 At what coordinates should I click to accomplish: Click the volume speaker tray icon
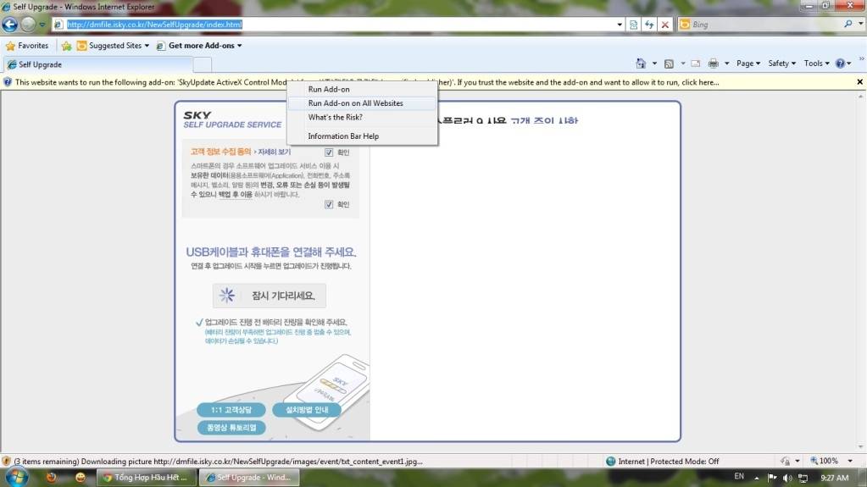pyautogui.click(x=787, y=478)
